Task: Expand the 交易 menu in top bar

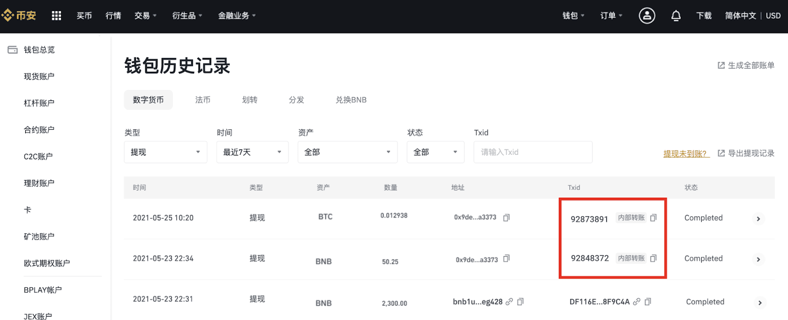Action: 145,16
